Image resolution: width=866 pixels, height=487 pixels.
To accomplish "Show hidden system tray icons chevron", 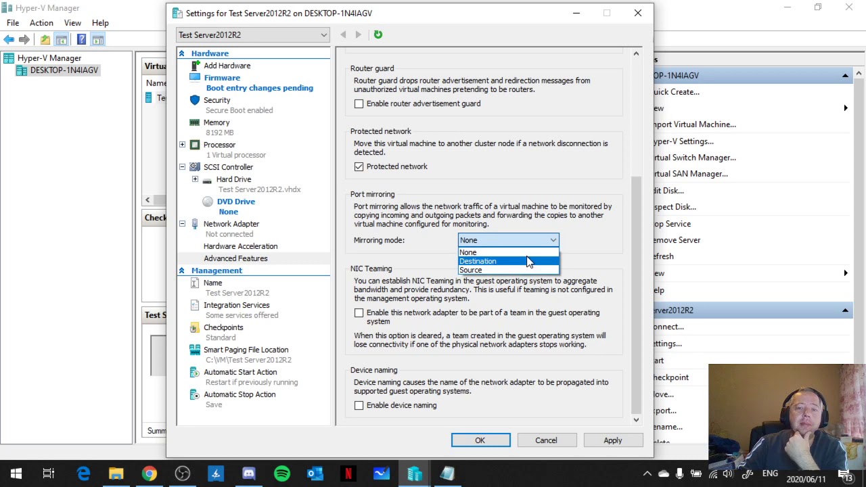I will pos(647,473).
